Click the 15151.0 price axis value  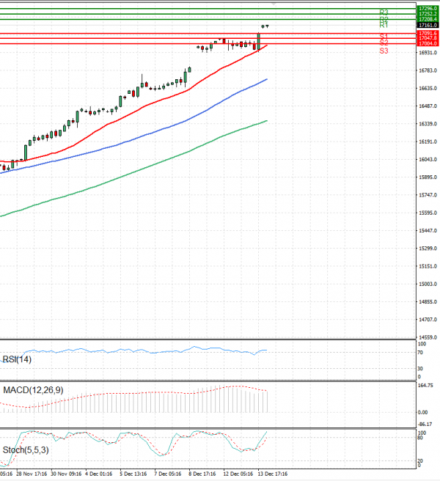coord(428,266)
